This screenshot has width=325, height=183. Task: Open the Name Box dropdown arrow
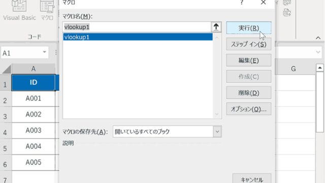coord(44,52)
